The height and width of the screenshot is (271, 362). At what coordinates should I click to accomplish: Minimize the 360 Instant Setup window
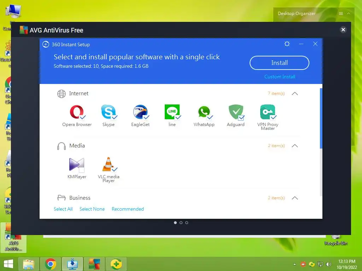[x=301, y=44]
